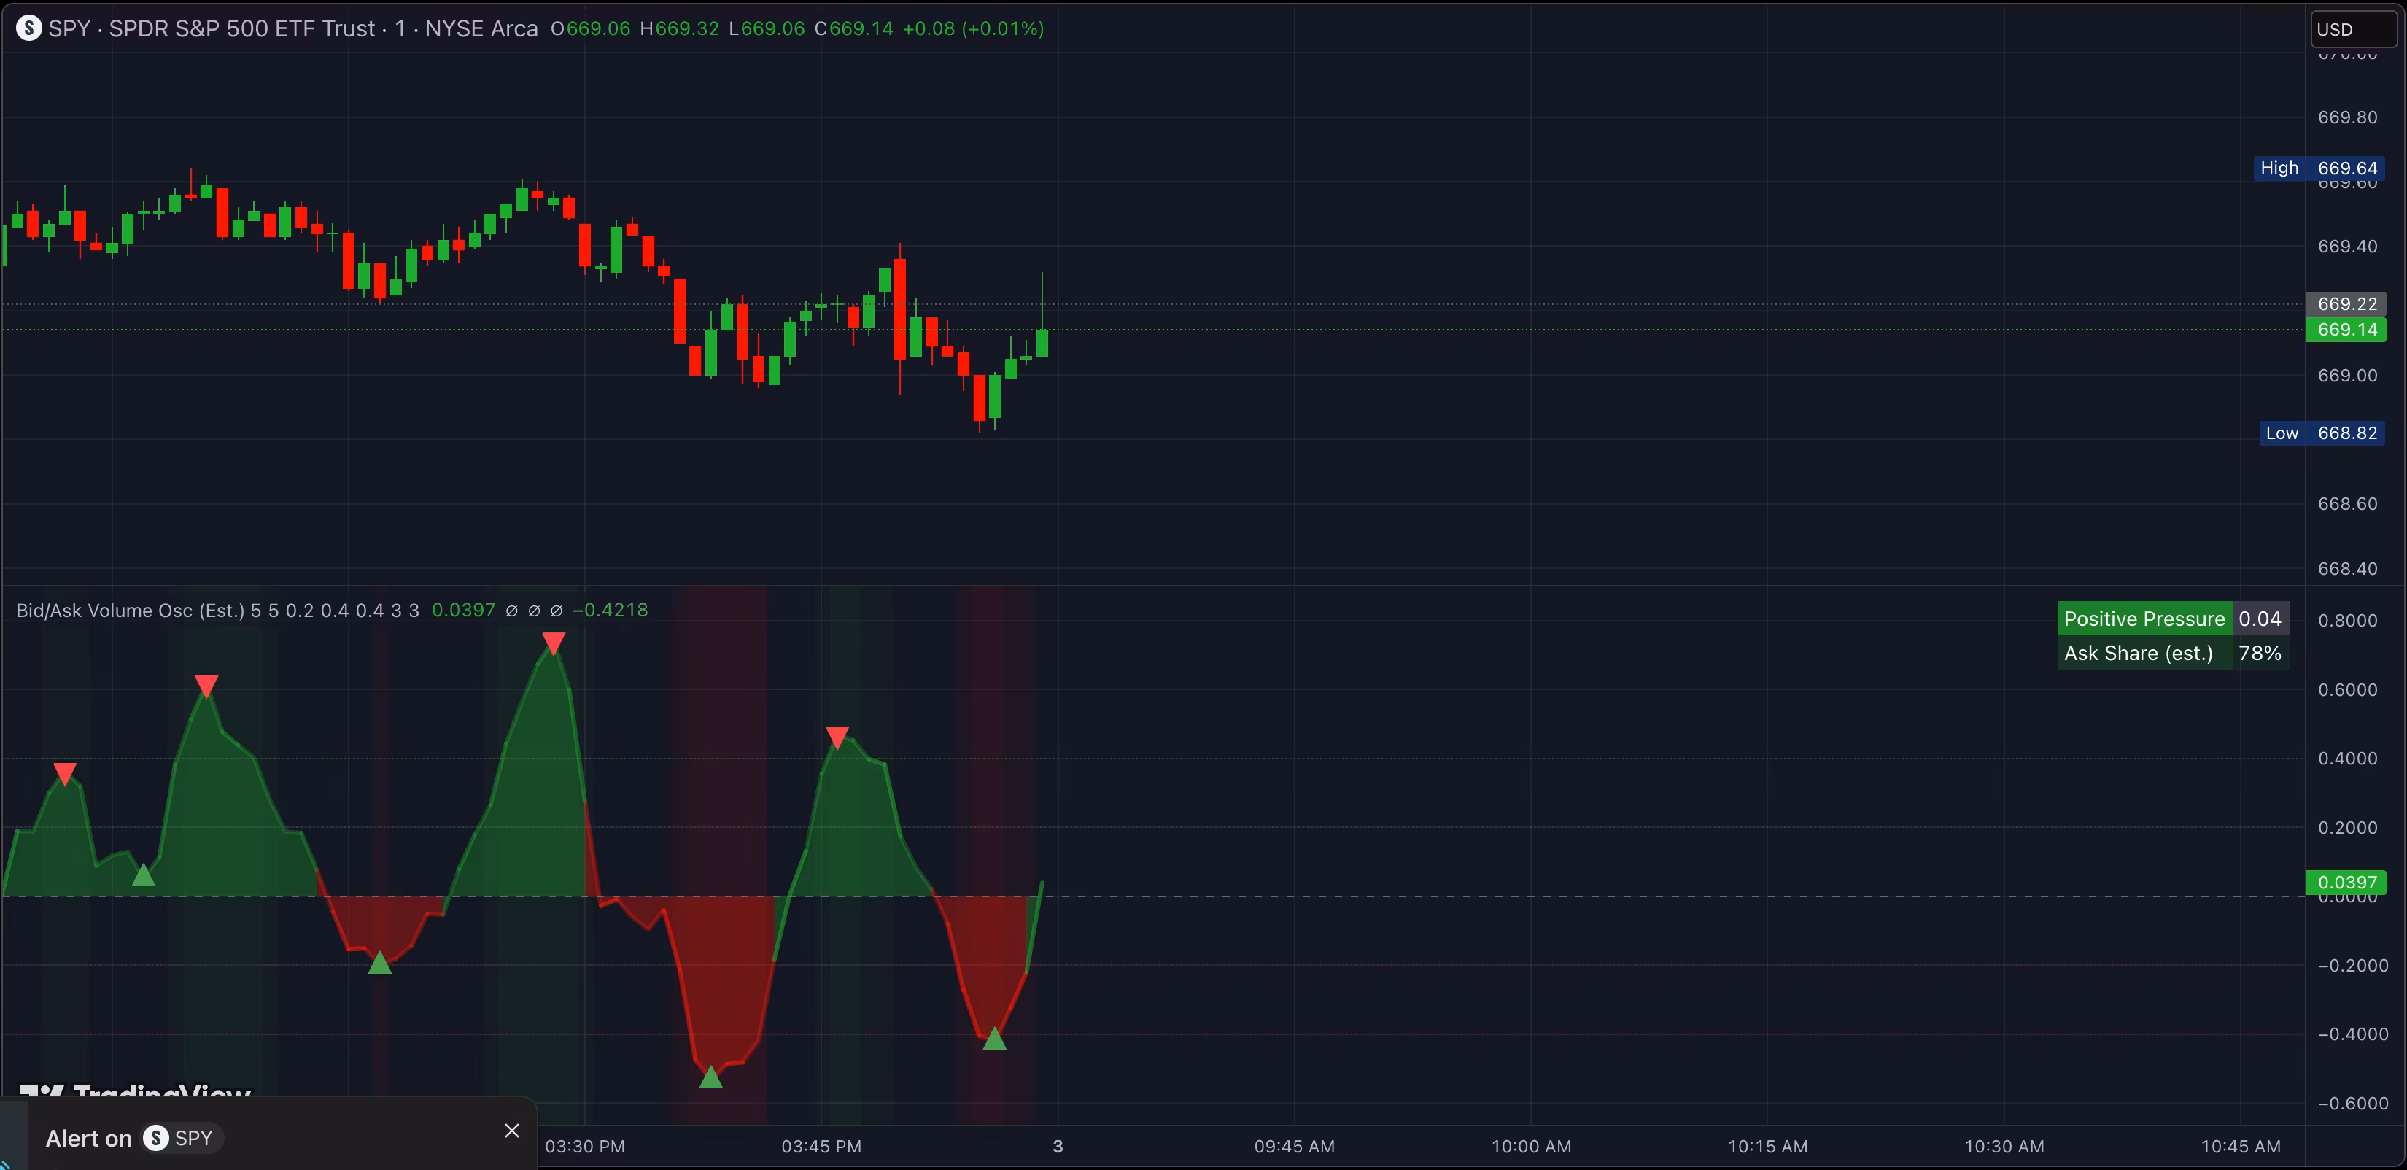Viewport: 2407px width, 1170px height.
Task: Close the Alert on SPY notification
Action: [x=511, y=1131]
